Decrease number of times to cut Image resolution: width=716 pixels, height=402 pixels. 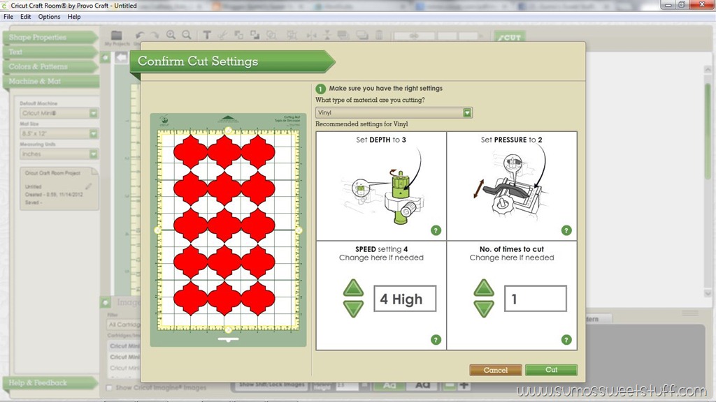coord(484,309)
